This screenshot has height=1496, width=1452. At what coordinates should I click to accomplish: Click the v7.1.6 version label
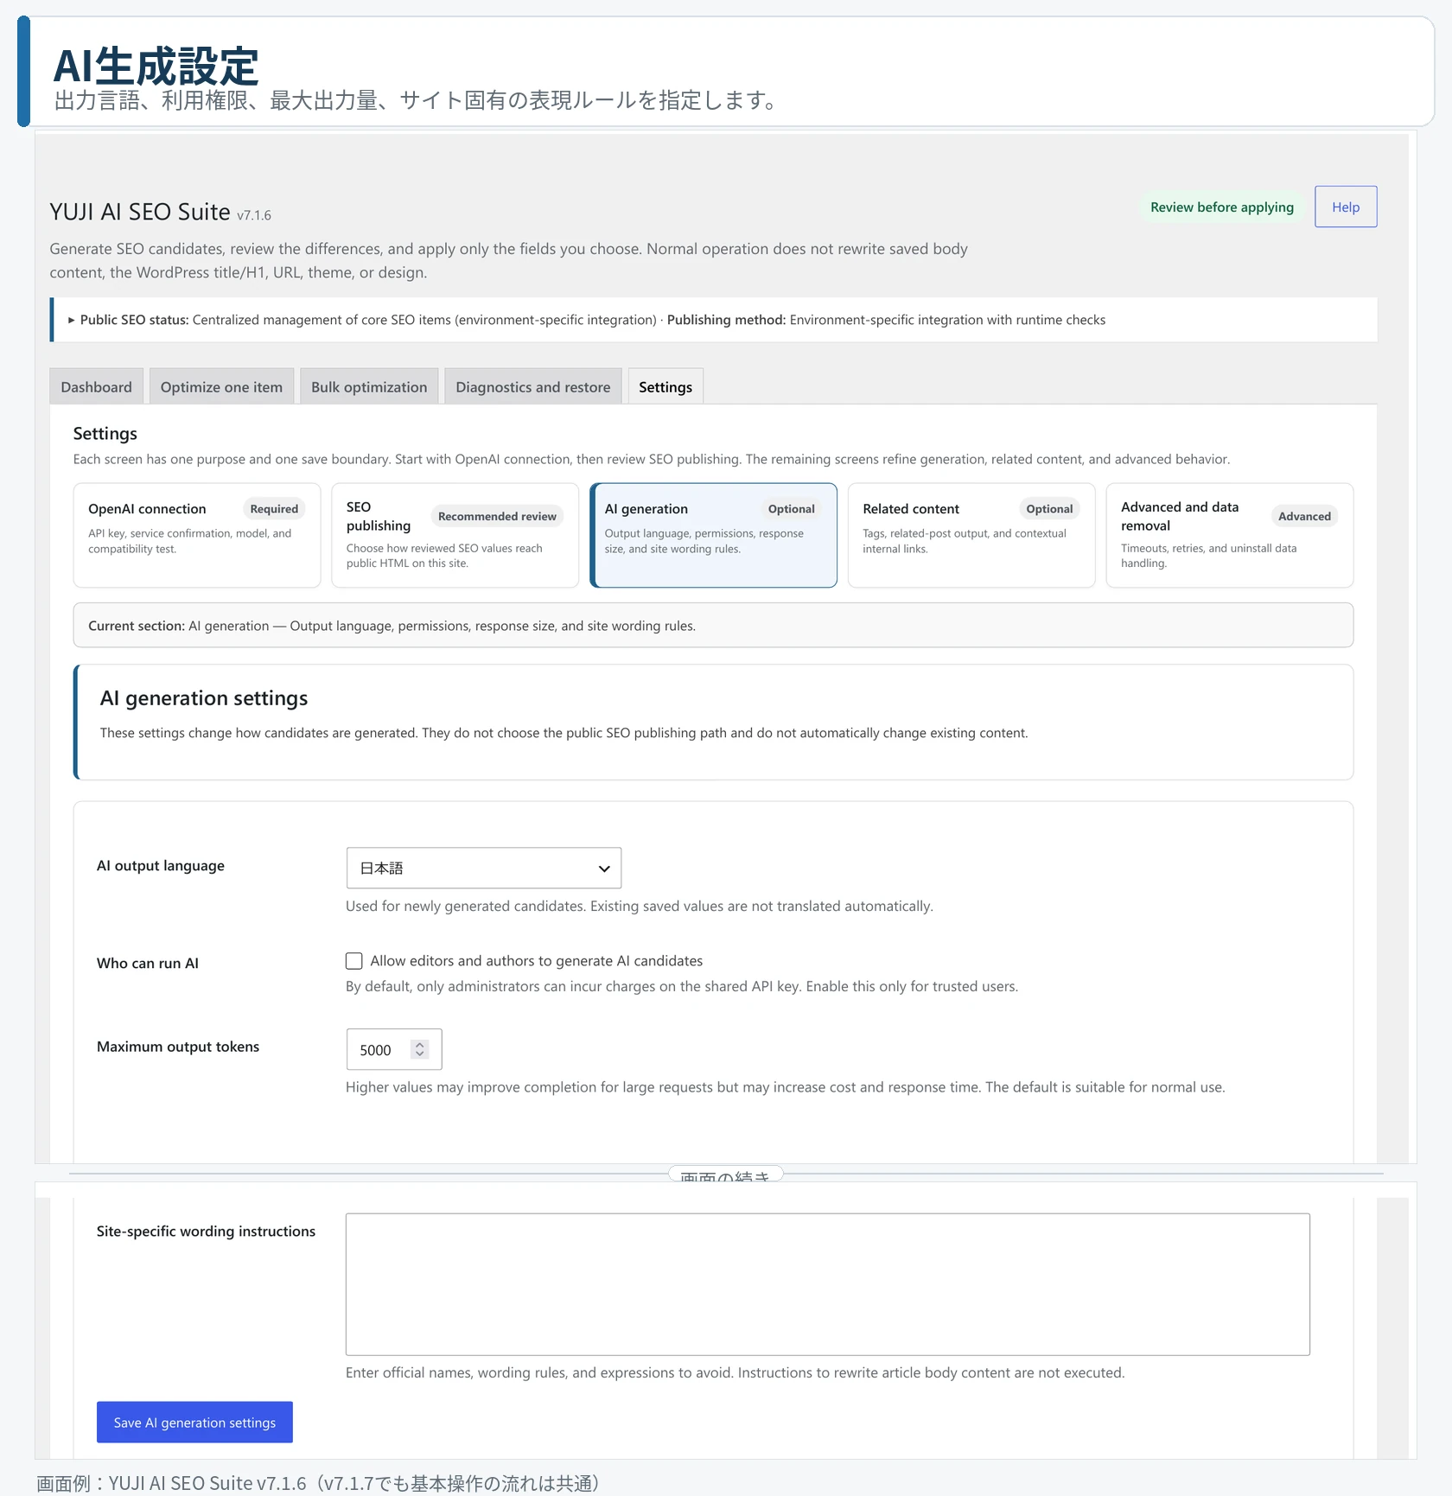[254, 215]
